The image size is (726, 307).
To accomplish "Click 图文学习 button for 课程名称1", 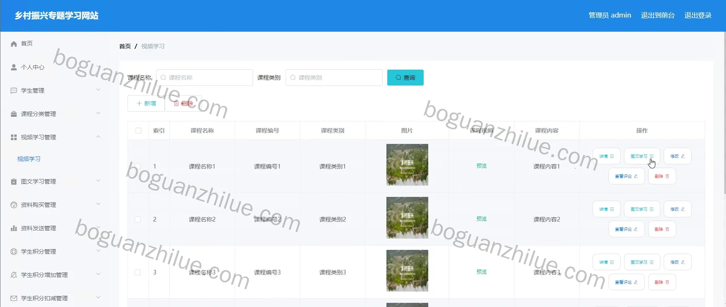I will 642,156.
